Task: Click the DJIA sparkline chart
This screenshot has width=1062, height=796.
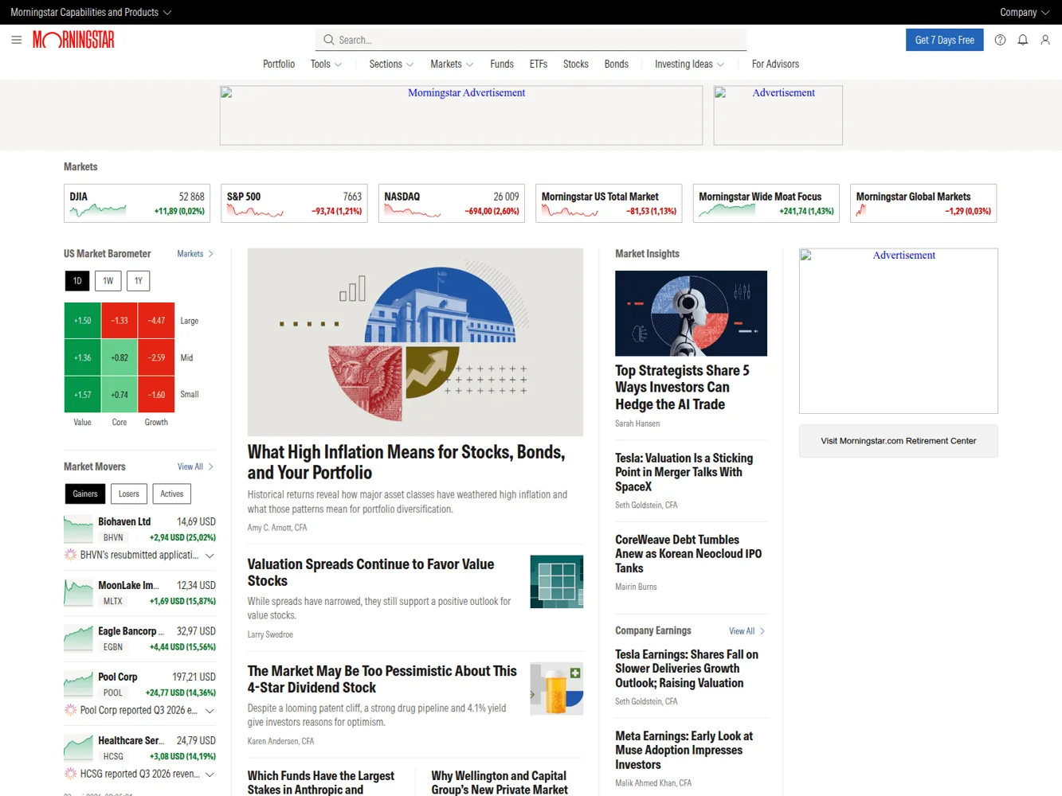Action: (x=98, y=211)
